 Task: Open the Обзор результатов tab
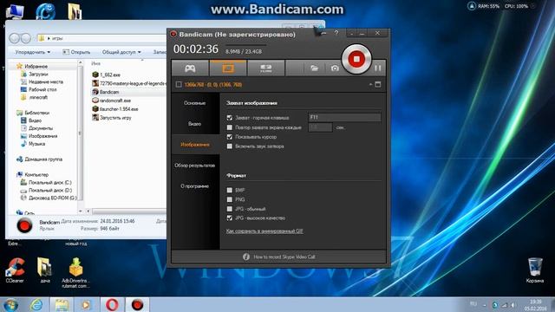click(x=194, y=166)
